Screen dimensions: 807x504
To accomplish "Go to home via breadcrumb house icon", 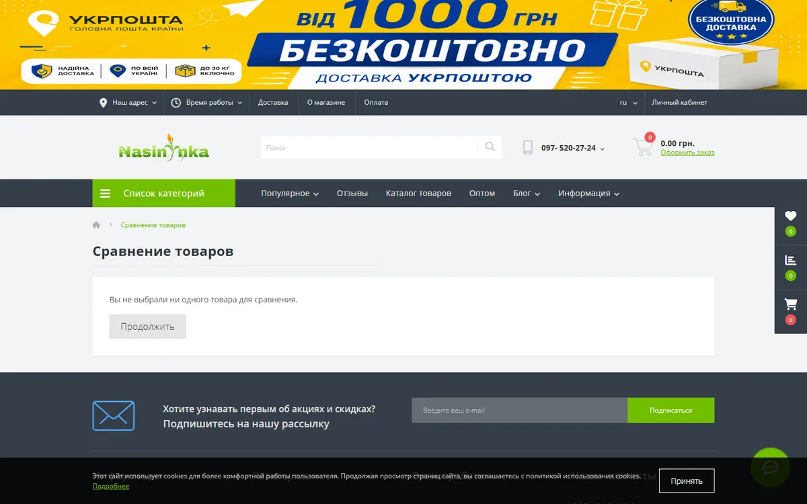I will 96,225.
